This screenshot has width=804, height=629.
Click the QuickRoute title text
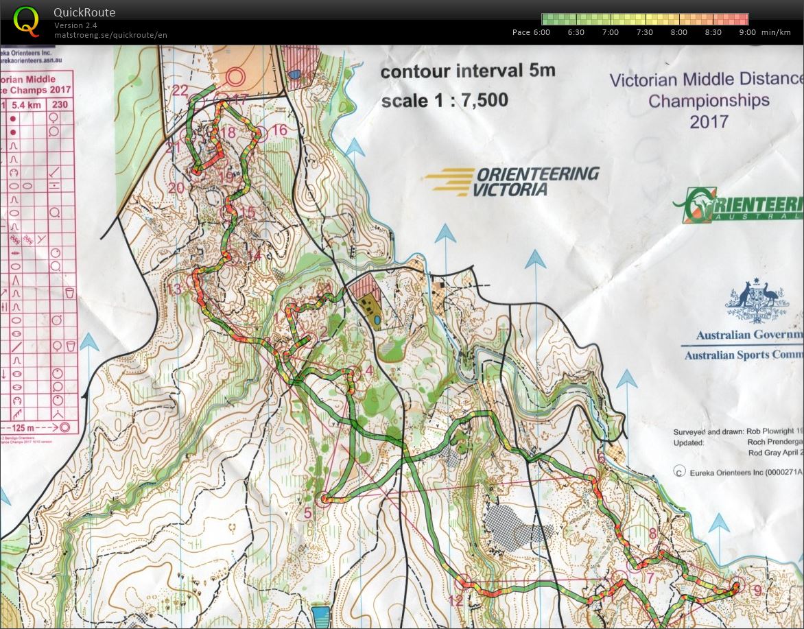tap(84, 12)
